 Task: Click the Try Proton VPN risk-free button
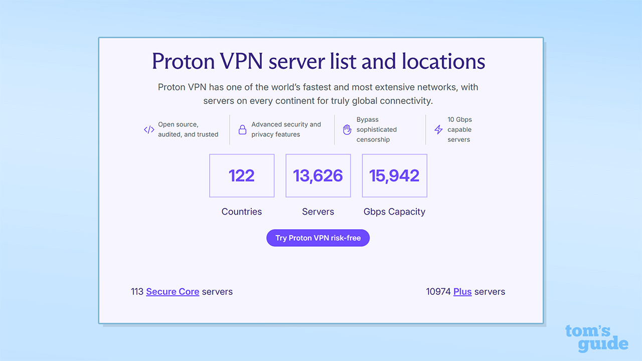318,238
